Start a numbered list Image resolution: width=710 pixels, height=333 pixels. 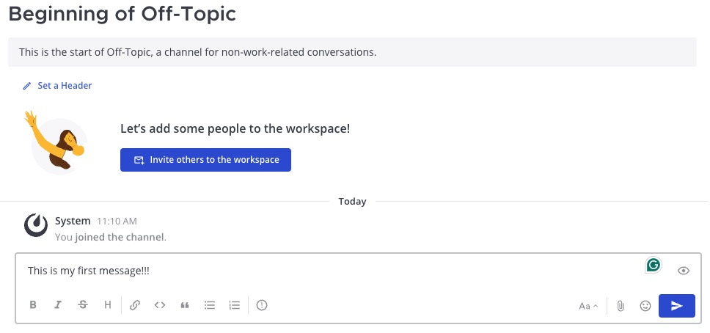pos(235,306)
